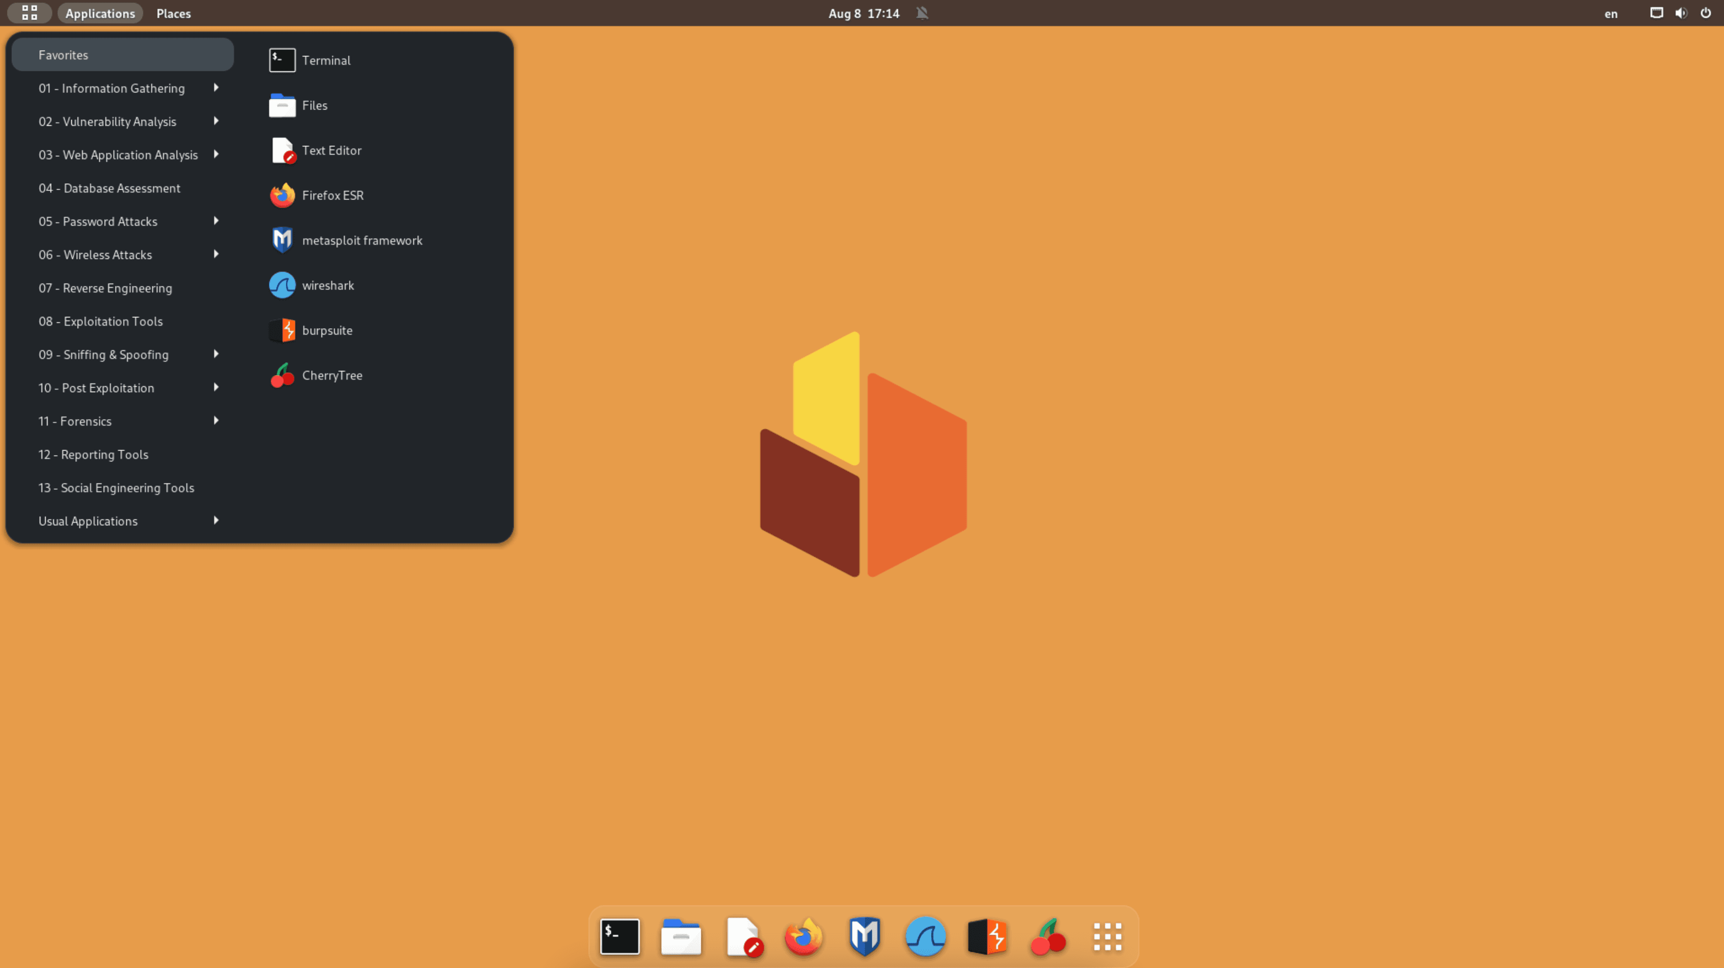Select Places menu item
1724x968 pixels.
173,13
